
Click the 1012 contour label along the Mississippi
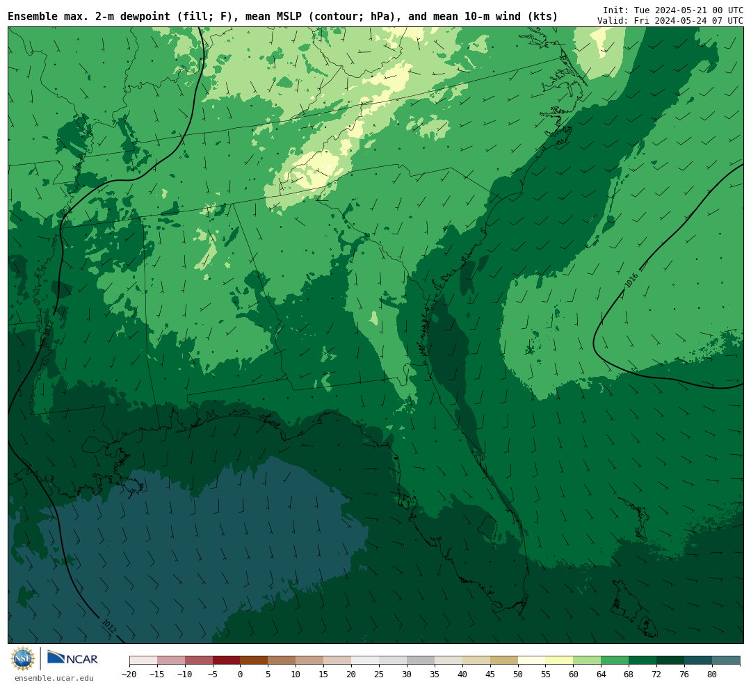coord(49,328)
